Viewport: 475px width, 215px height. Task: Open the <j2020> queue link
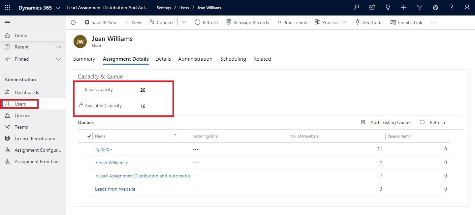point(104,149)
